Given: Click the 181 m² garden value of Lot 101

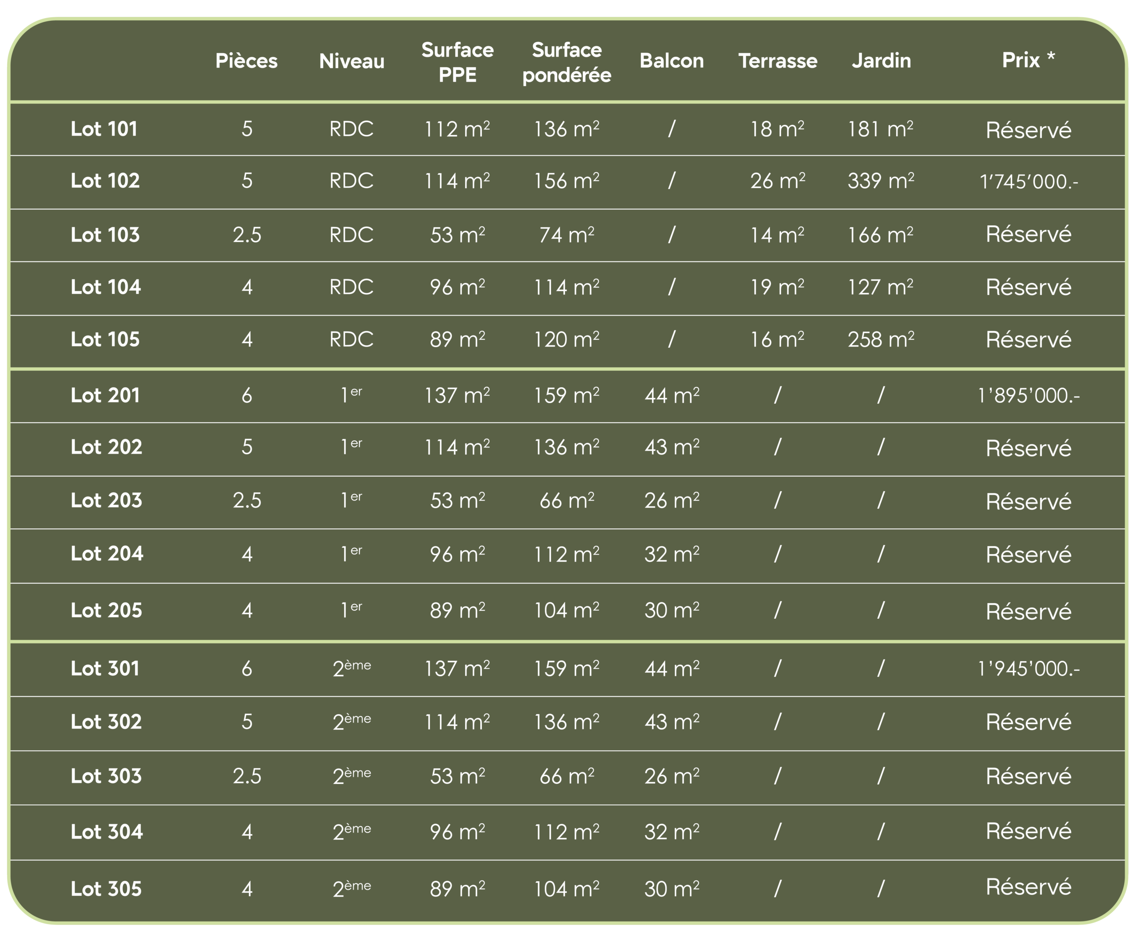Looking at the screenshot, I should [x=881, y=129].
